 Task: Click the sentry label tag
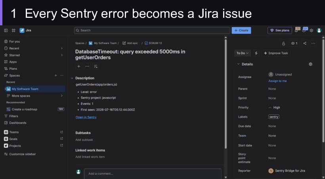(x=274, y=117)
